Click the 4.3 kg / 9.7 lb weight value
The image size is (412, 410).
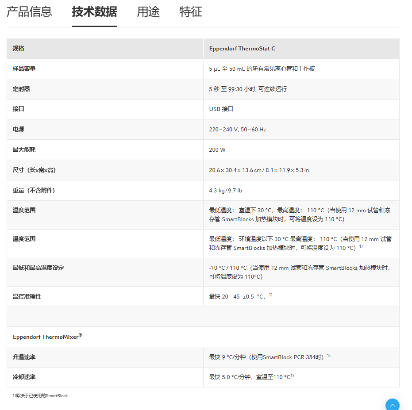pyautogui.click(x=225, y=191)
